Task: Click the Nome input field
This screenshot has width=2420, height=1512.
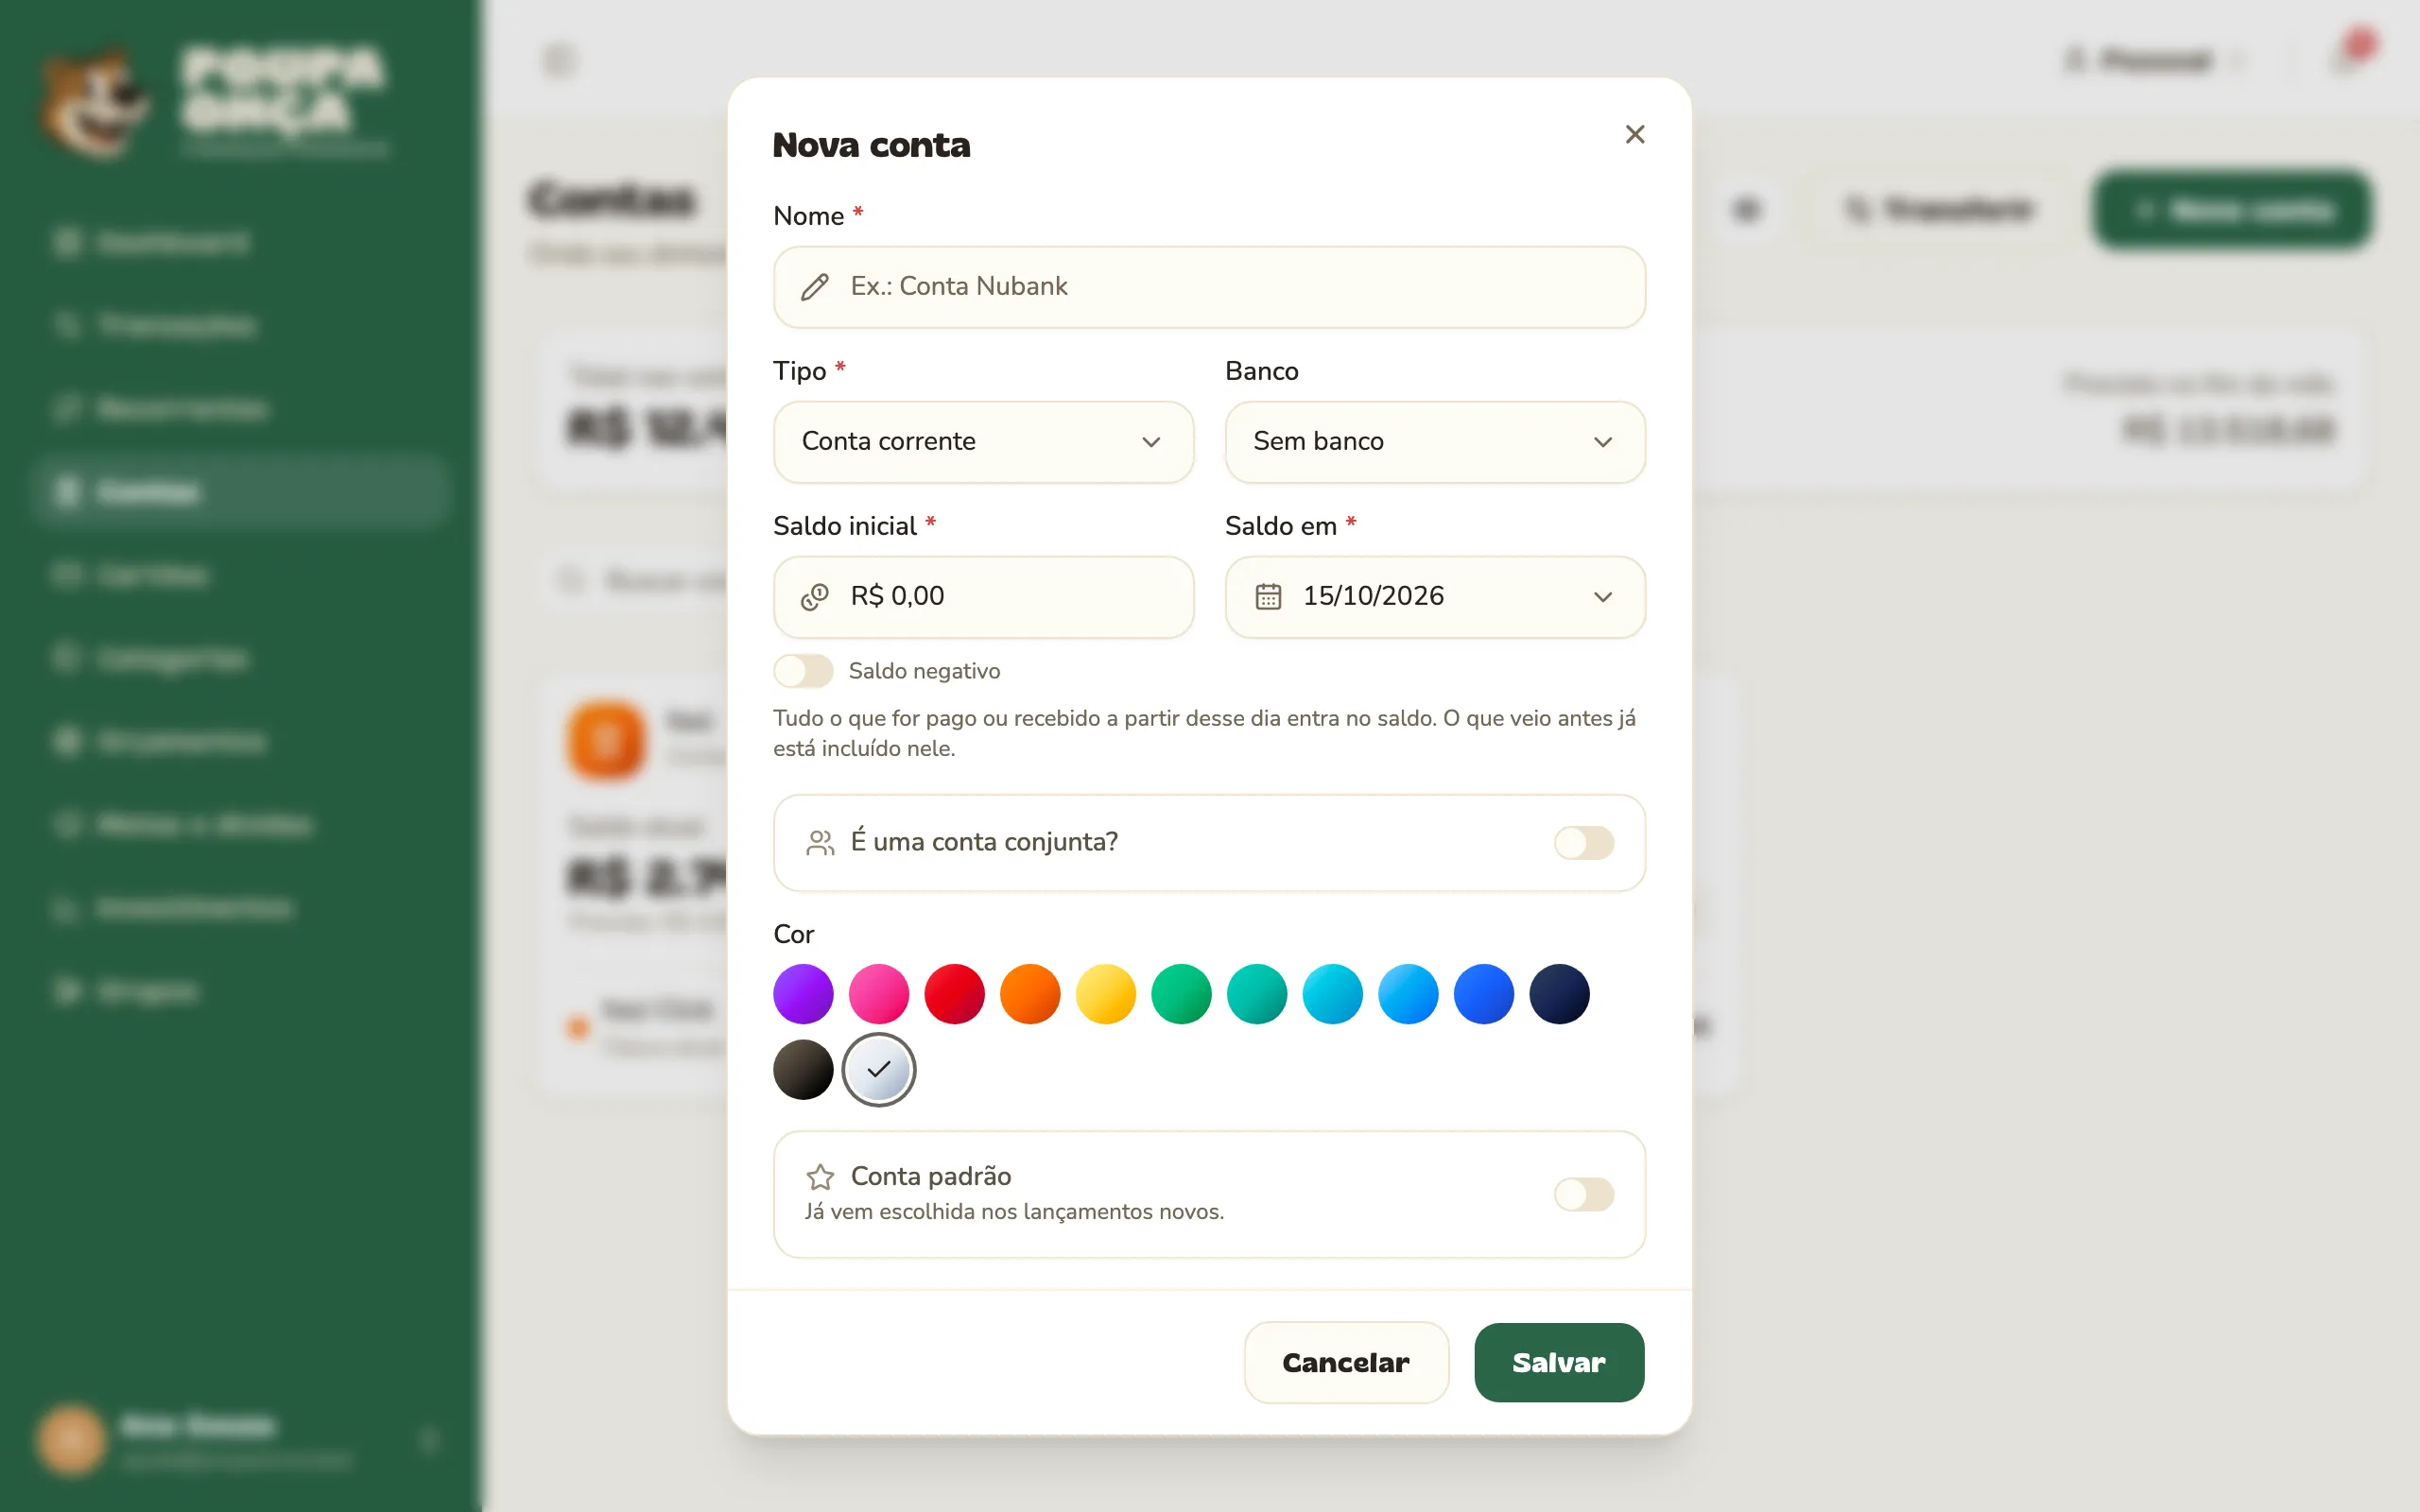Action: [1209, 287]
